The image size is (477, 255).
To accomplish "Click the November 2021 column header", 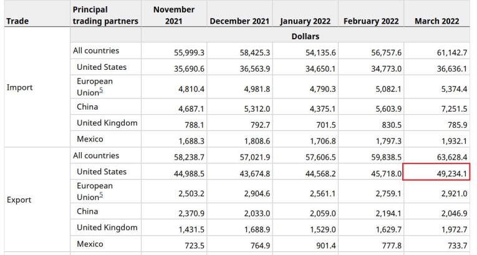I will click(174, 15).
